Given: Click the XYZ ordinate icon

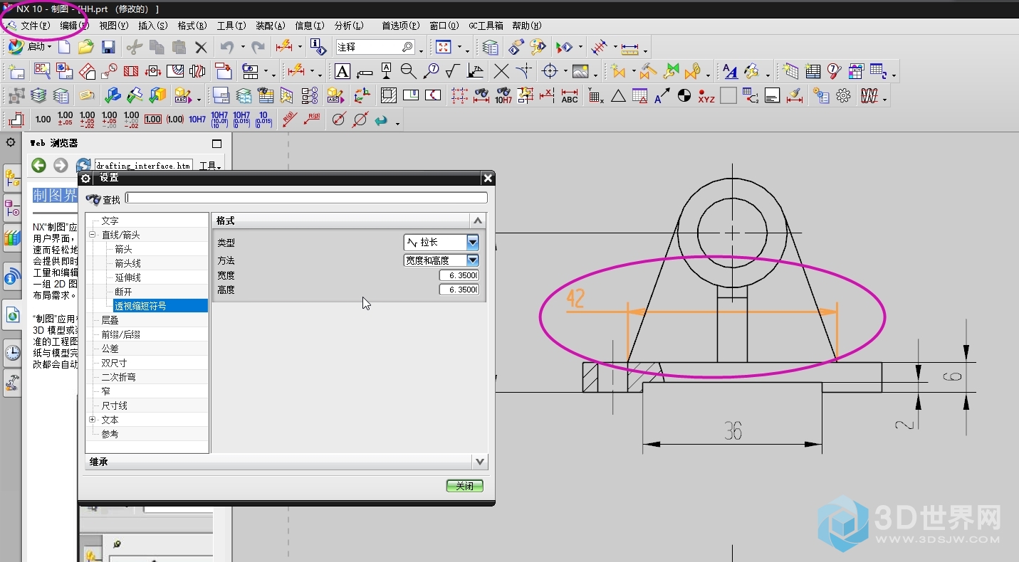Looking at the screenshot, I should coord(706,96).
